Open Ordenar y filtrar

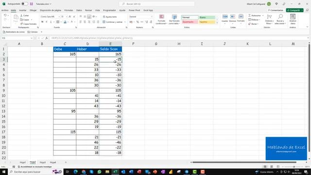click(269, 19)
